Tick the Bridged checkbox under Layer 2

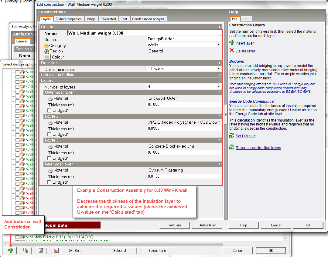(50, 134)
